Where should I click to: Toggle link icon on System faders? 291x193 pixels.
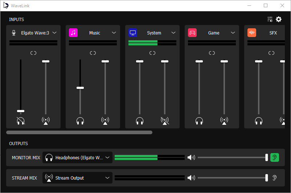[152, 53]
